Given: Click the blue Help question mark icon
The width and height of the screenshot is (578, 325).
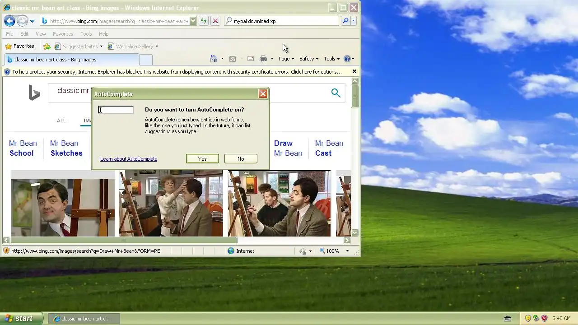Looking at the screenshot, I should pos(347,59).
